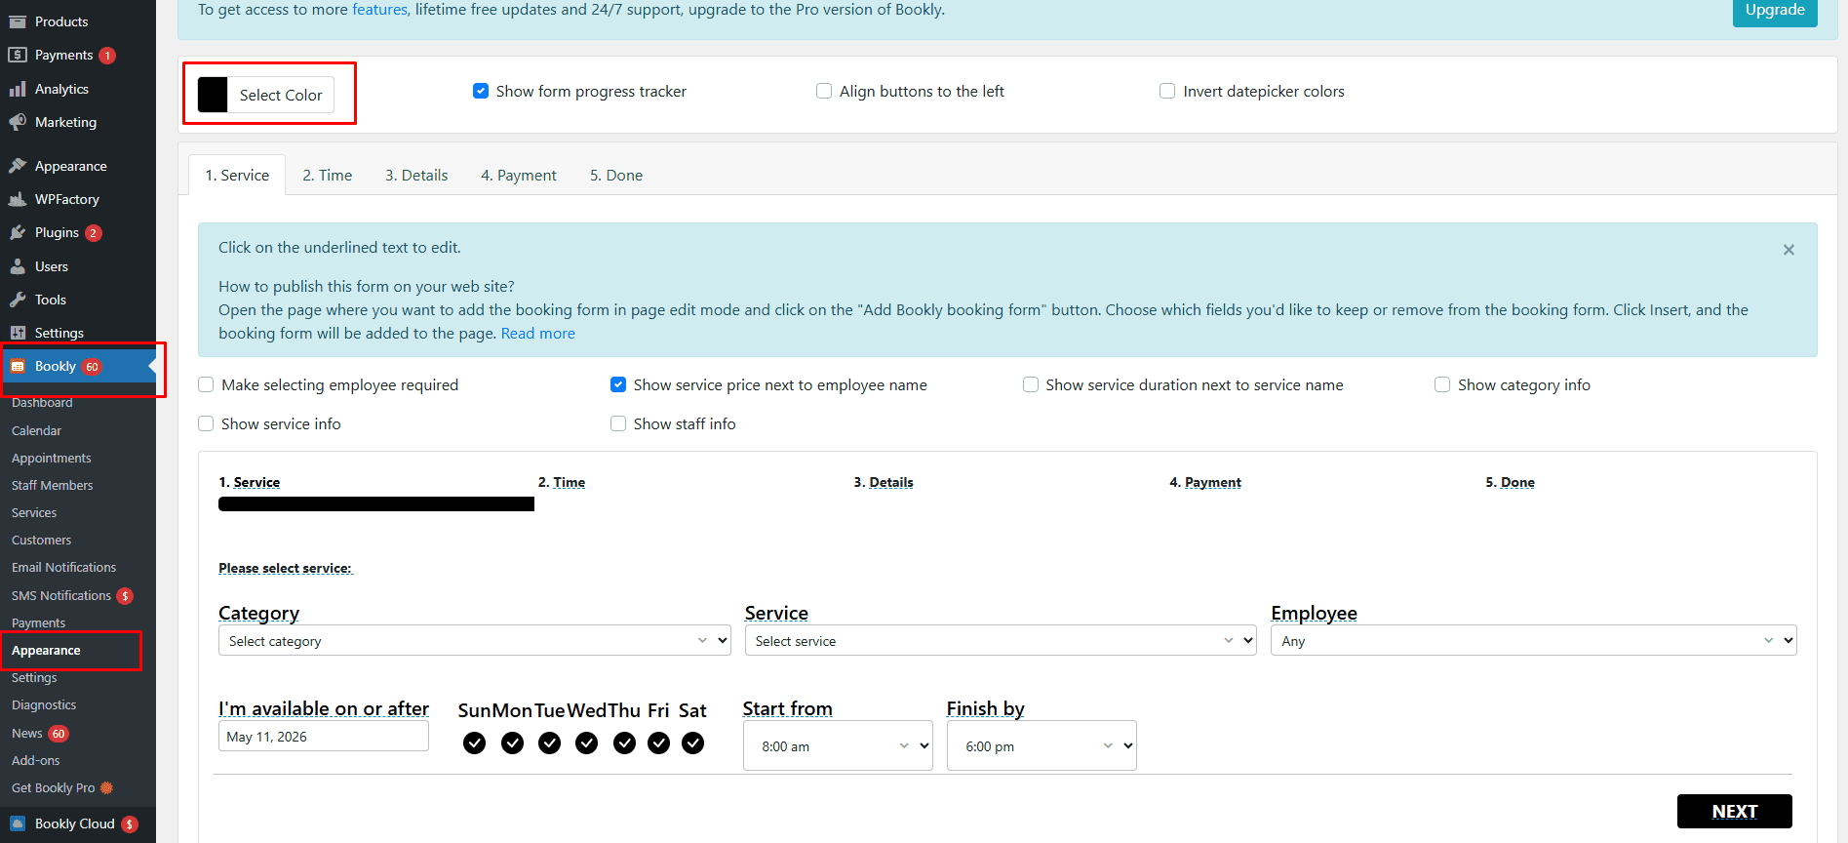This screenshot has width=1848, height=843.
Task: Switch to the 1. Service tab
Action: (x=237, y=176)
